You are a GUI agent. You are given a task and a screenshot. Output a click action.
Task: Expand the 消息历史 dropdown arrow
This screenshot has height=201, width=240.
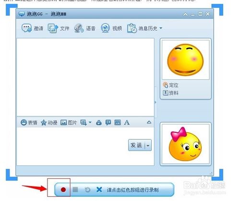161,28
